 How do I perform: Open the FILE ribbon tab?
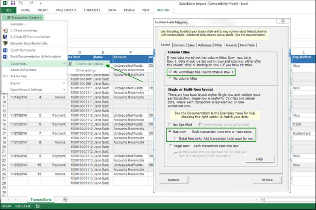pyautogui.click(x=8, y=10)
